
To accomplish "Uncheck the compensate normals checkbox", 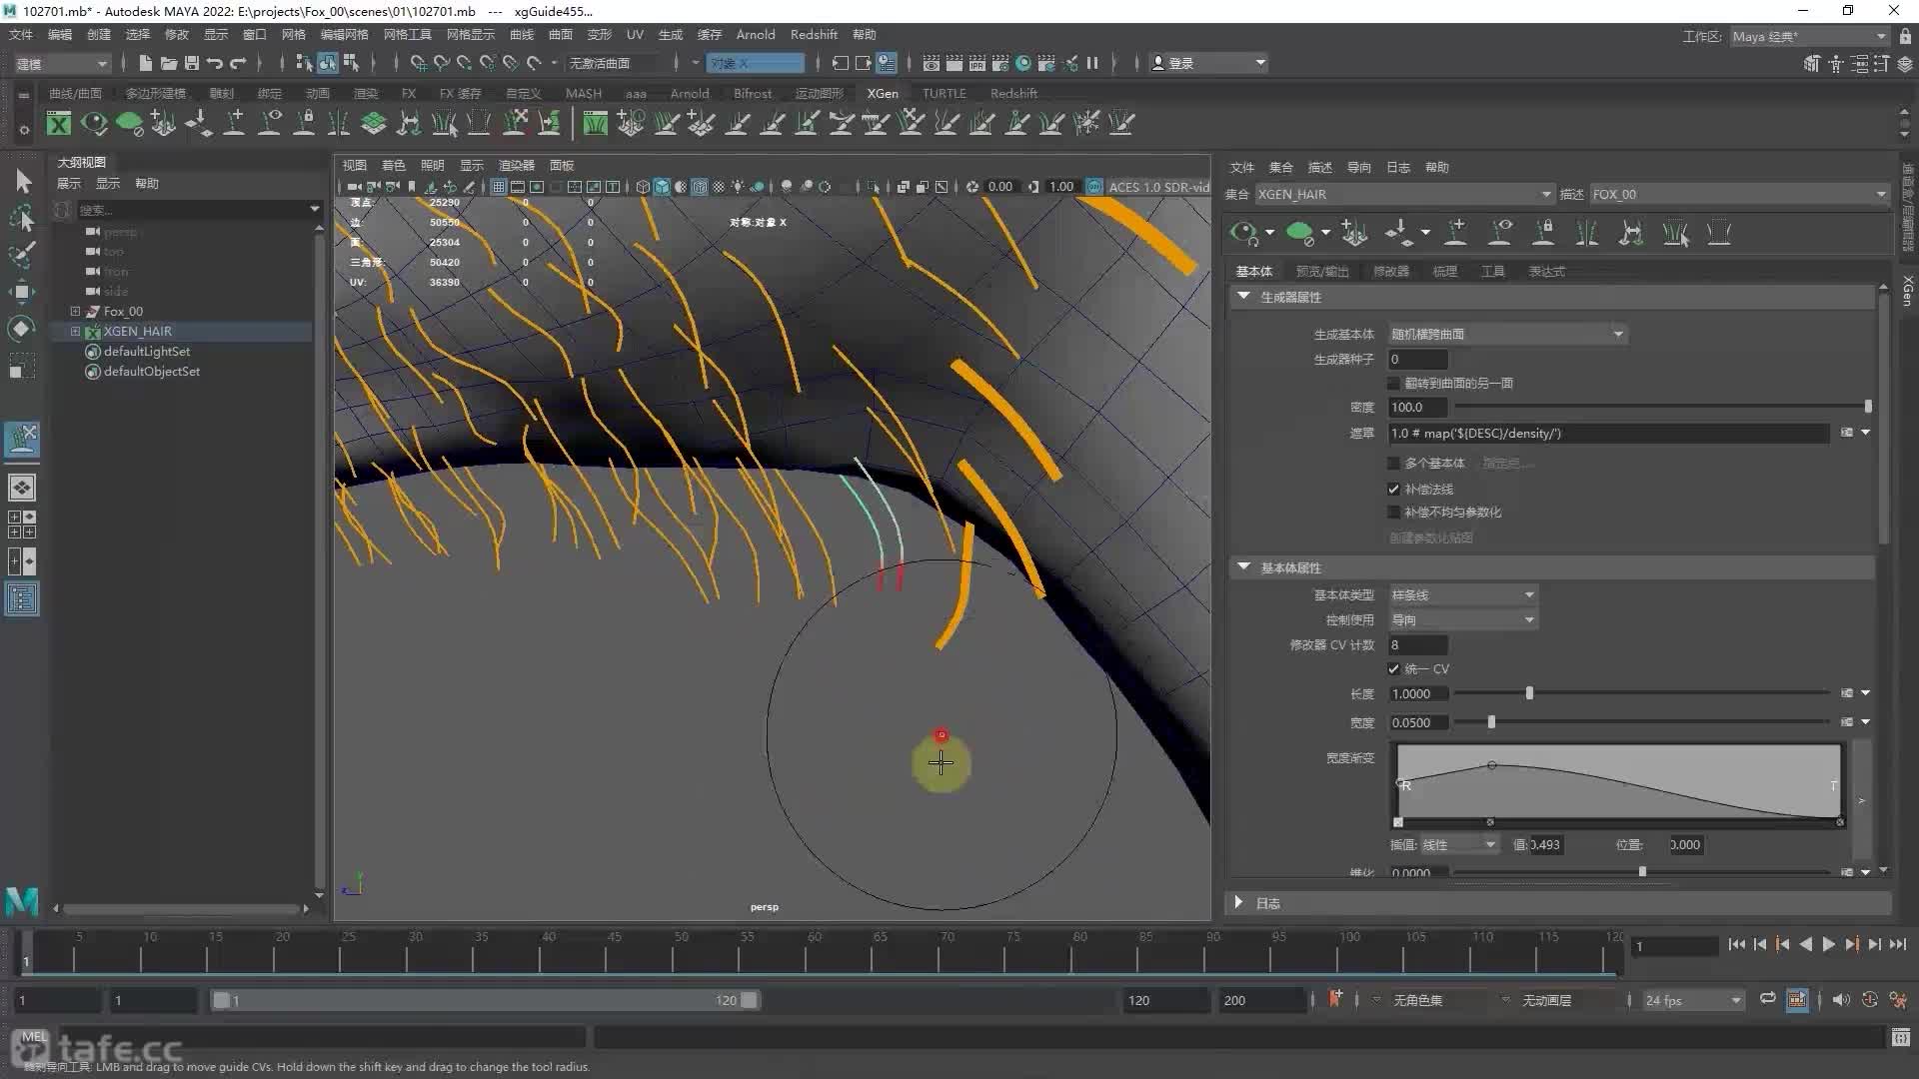I will tap(1393, 490).
